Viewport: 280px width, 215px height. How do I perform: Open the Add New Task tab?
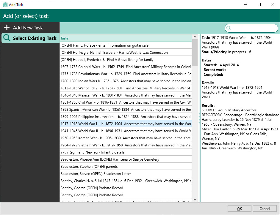(28, 28)
